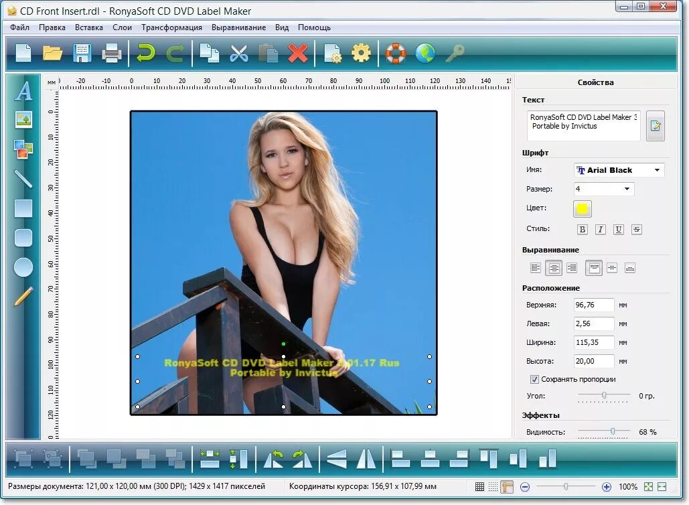This screenshot has width=689, height=505.
Task: Open a file with the folder icon
Action: (53, 53)
